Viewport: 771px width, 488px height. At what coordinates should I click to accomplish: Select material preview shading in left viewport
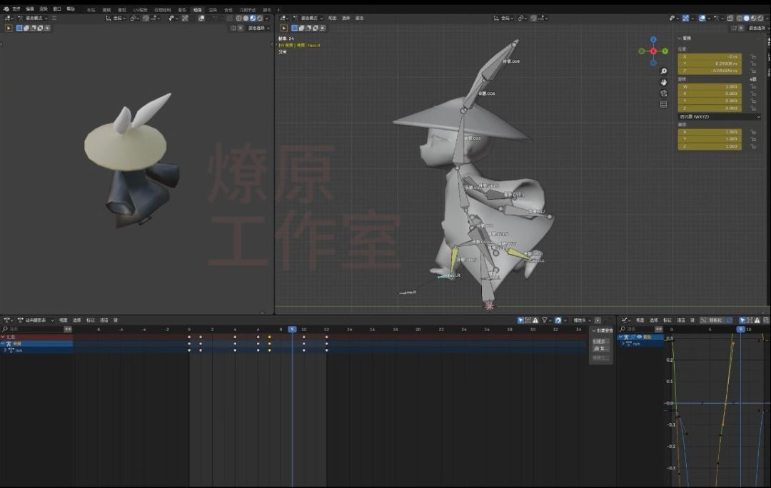tap(253, 18)
